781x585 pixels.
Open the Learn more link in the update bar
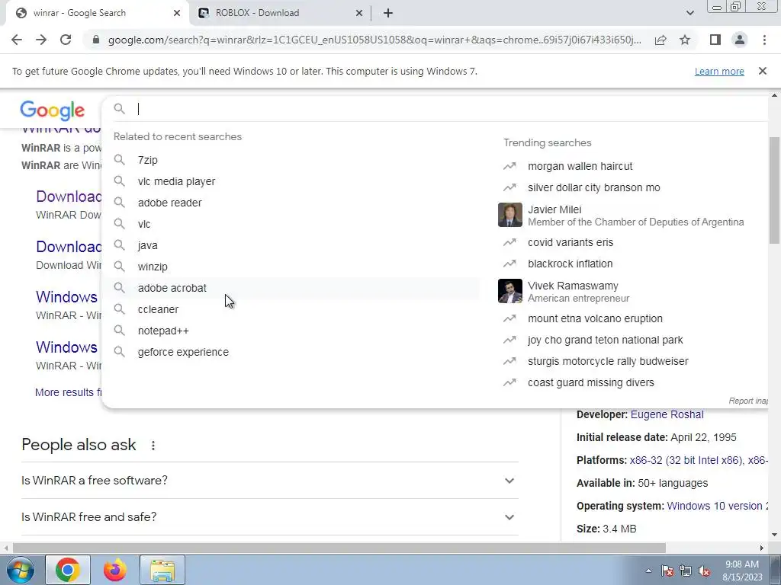click(719, 71)
